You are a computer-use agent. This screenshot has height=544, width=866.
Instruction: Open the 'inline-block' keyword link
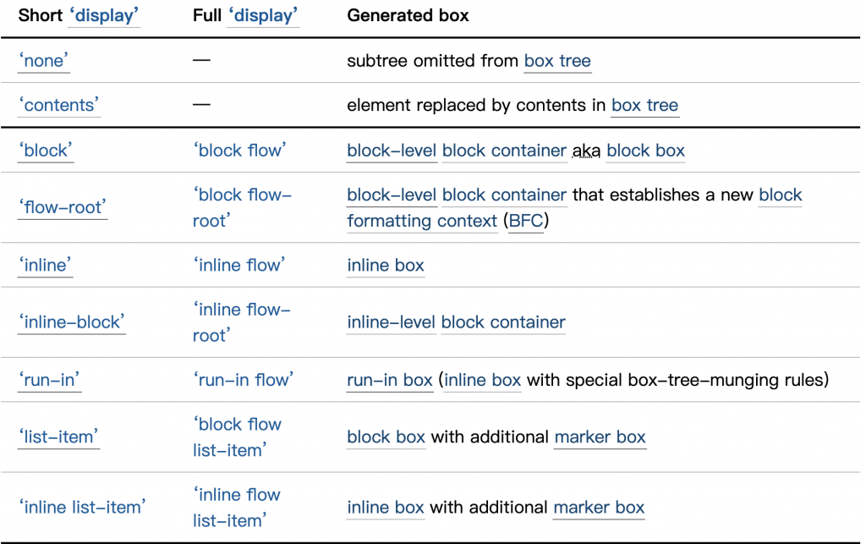point(71,321)
